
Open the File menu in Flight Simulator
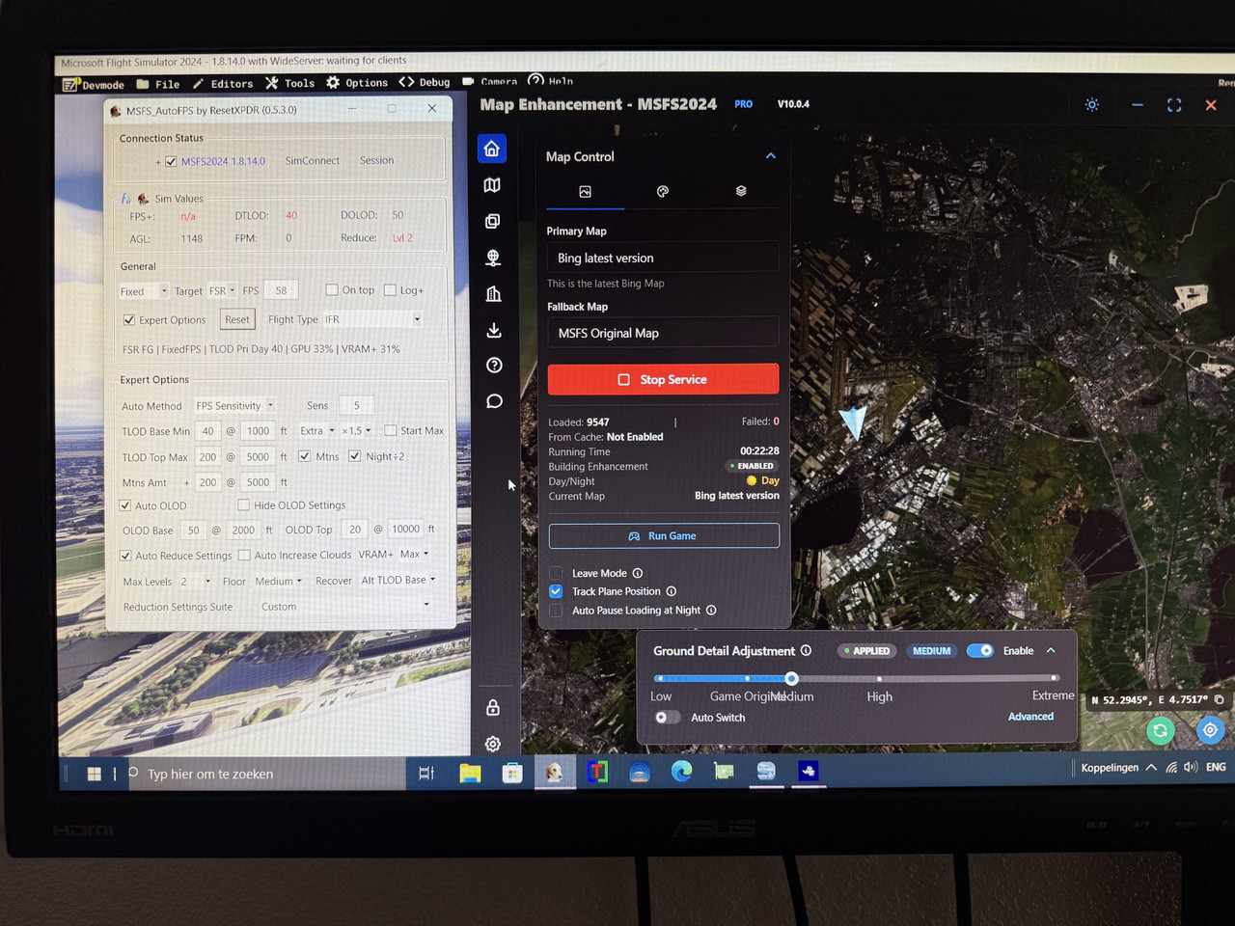click(158, 84)
